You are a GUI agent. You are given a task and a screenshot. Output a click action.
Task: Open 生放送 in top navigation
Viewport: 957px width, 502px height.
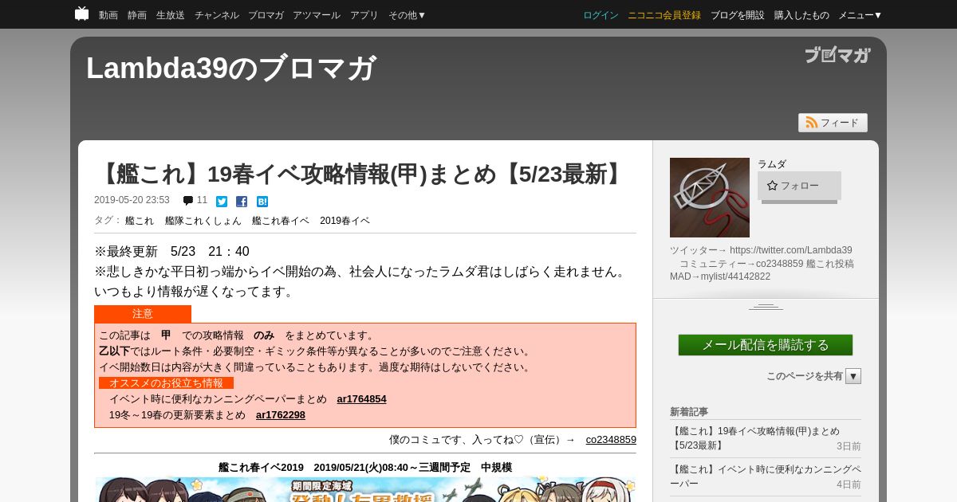pos(171,15)
